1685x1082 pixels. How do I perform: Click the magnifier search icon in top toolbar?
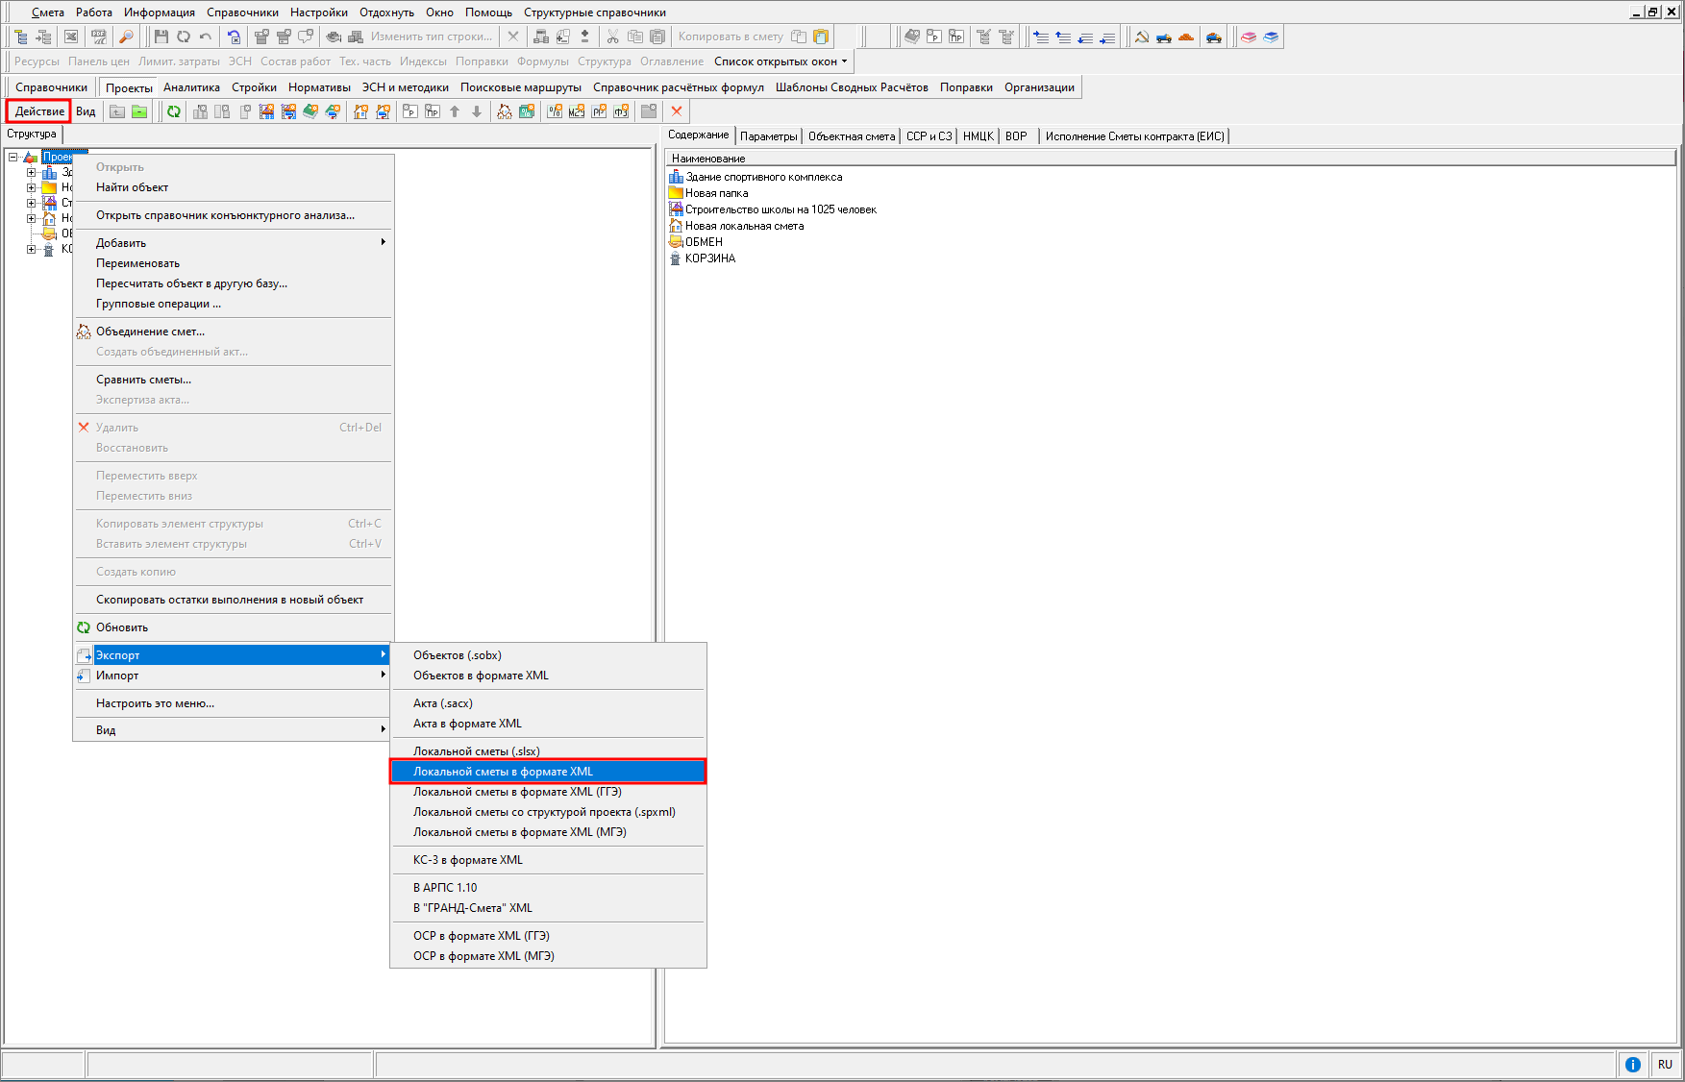click(x=126, y=37)
